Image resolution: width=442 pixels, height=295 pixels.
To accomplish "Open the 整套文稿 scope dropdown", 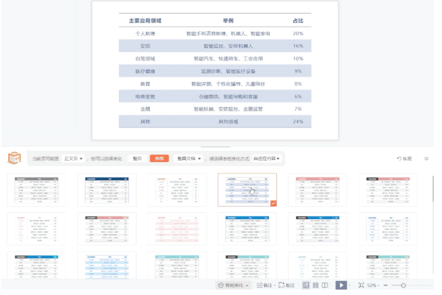I will (x=189, y=159).
